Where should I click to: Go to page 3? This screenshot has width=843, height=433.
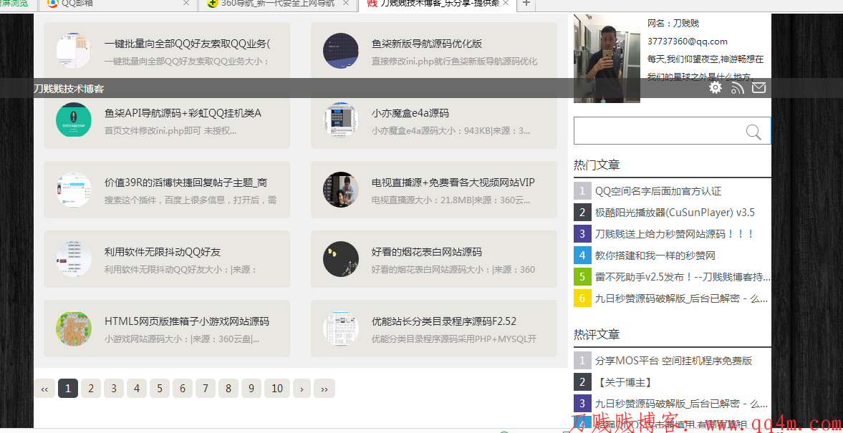tap(114, 389)
